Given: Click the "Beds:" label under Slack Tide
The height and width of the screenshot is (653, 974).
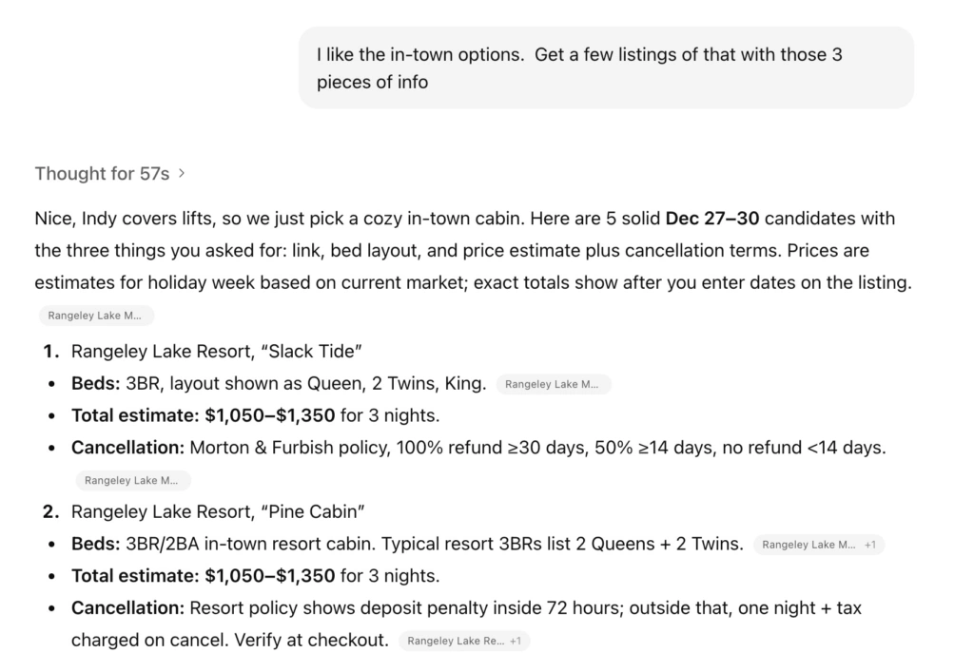Looking at the screenshot, I should tap(95, 384).
